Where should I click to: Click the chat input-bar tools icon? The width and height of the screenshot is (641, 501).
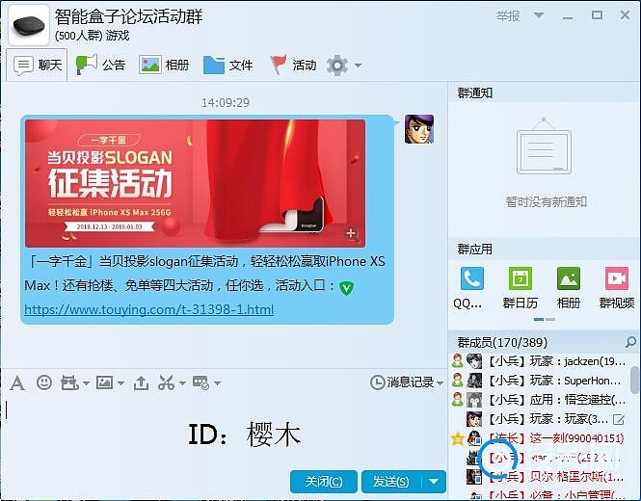[200, 382]
